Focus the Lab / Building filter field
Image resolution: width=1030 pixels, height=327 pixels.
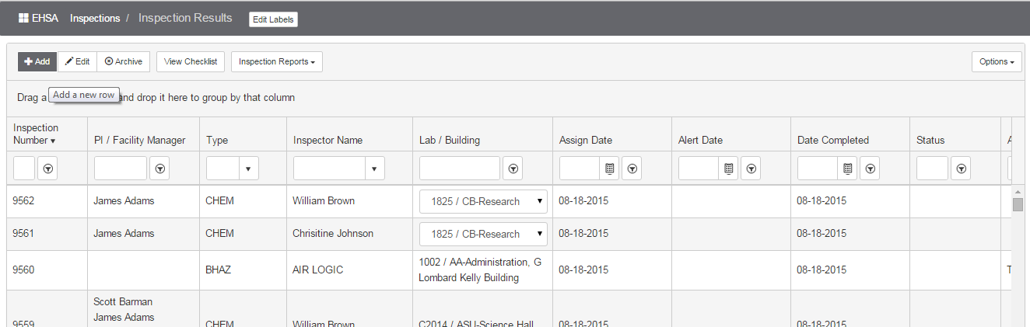(460, 168)
